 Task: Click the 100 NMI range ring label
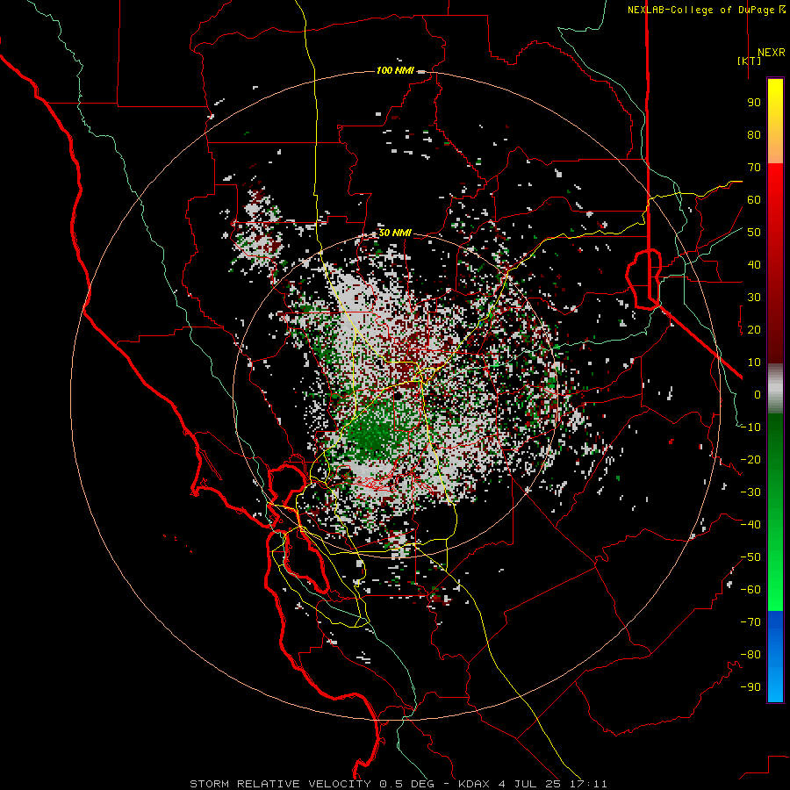pos(395,70)
